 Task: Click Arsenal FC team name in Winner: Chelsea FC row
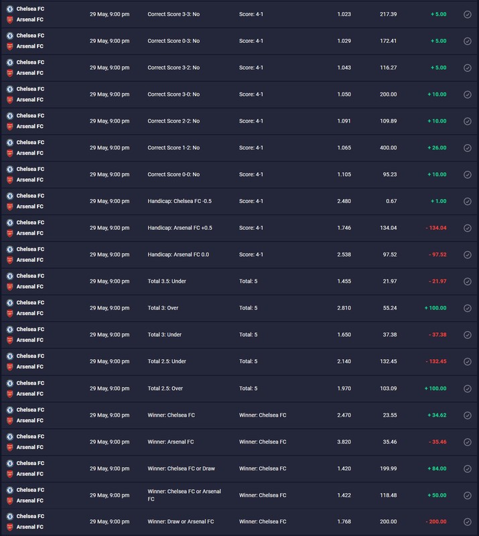click(29, 421)
